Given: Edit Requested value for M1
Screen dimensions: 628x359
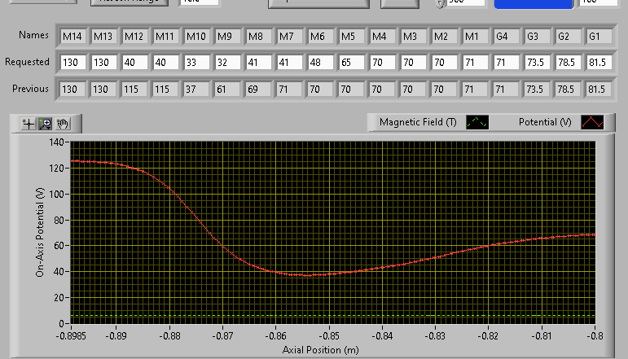Looking at the screenshot, I should (476, 63).
